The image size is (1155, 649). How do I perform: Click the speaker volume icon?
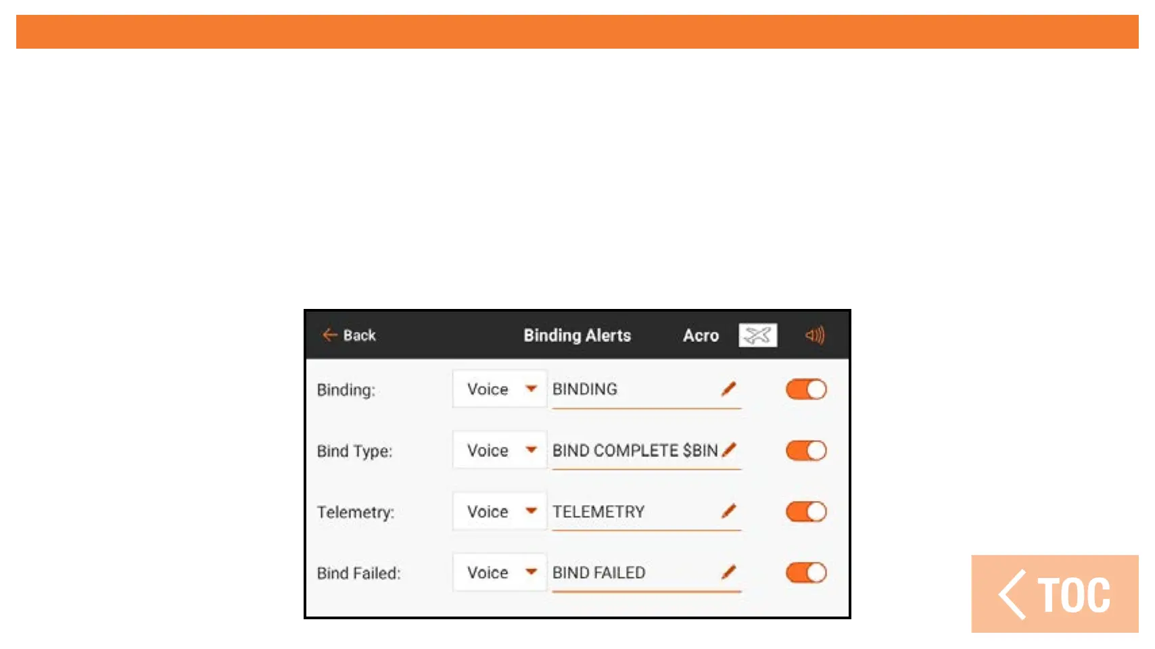click(x=815, y=335)
